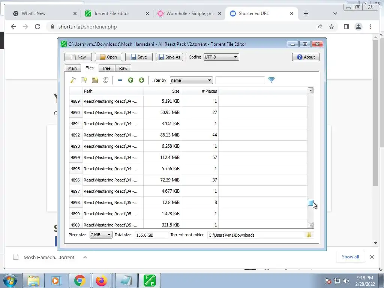384x288 pixels.
Task: Expand the download item options chevron
Action: [x=85, y=257]
